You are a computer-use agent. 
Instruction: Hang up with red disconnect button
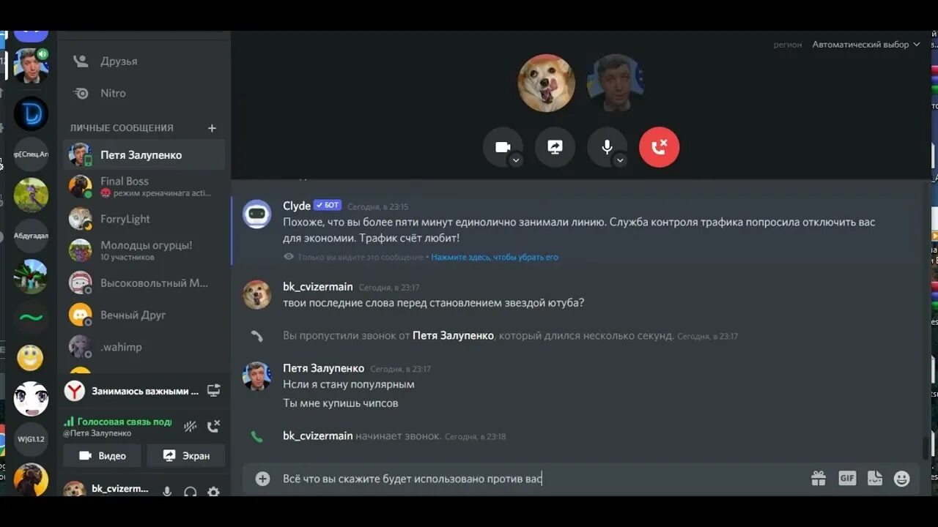[x=659, y=147]
